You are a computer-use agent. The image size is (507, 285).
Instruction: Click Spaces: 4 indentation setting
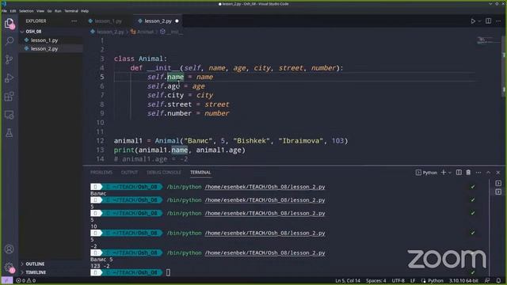tap(376, 280)
